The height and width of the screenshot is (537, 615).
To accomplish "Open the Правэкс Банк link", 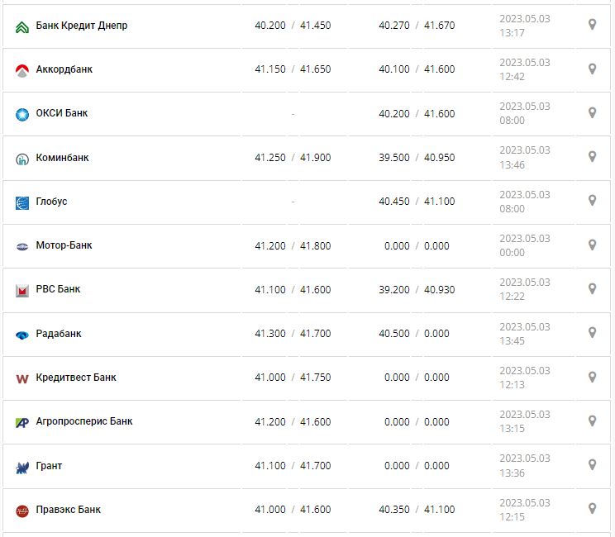I will [x=69, y=510].
